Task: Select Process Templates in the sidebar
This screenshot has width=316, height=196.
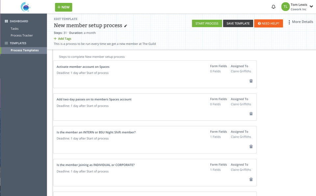Action: (x=24, y=50)
